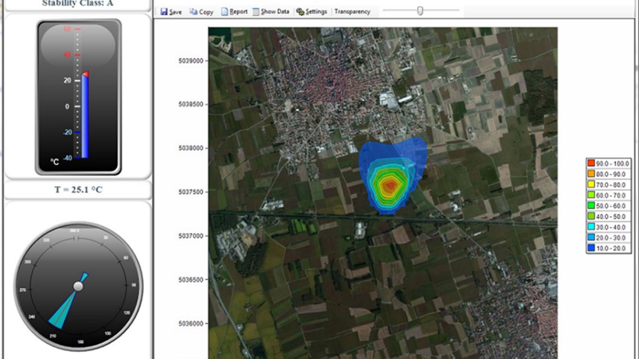Image resolution: width=639 pixels, height=359 pixels.
Task: Click the Save label in toolbar
Action: (x=175, y=12)
